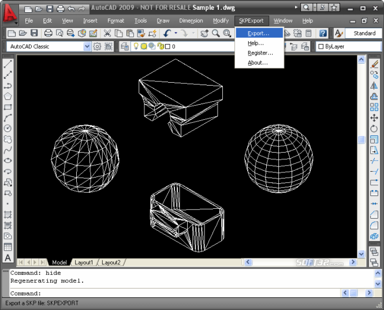This screenshot has height=310, width=384.
Task: Click the drawing area scroll down arrow
Action: [361, 253]
